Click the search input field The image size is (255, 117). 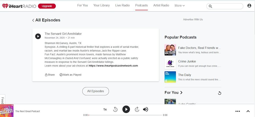coord(227,6)
